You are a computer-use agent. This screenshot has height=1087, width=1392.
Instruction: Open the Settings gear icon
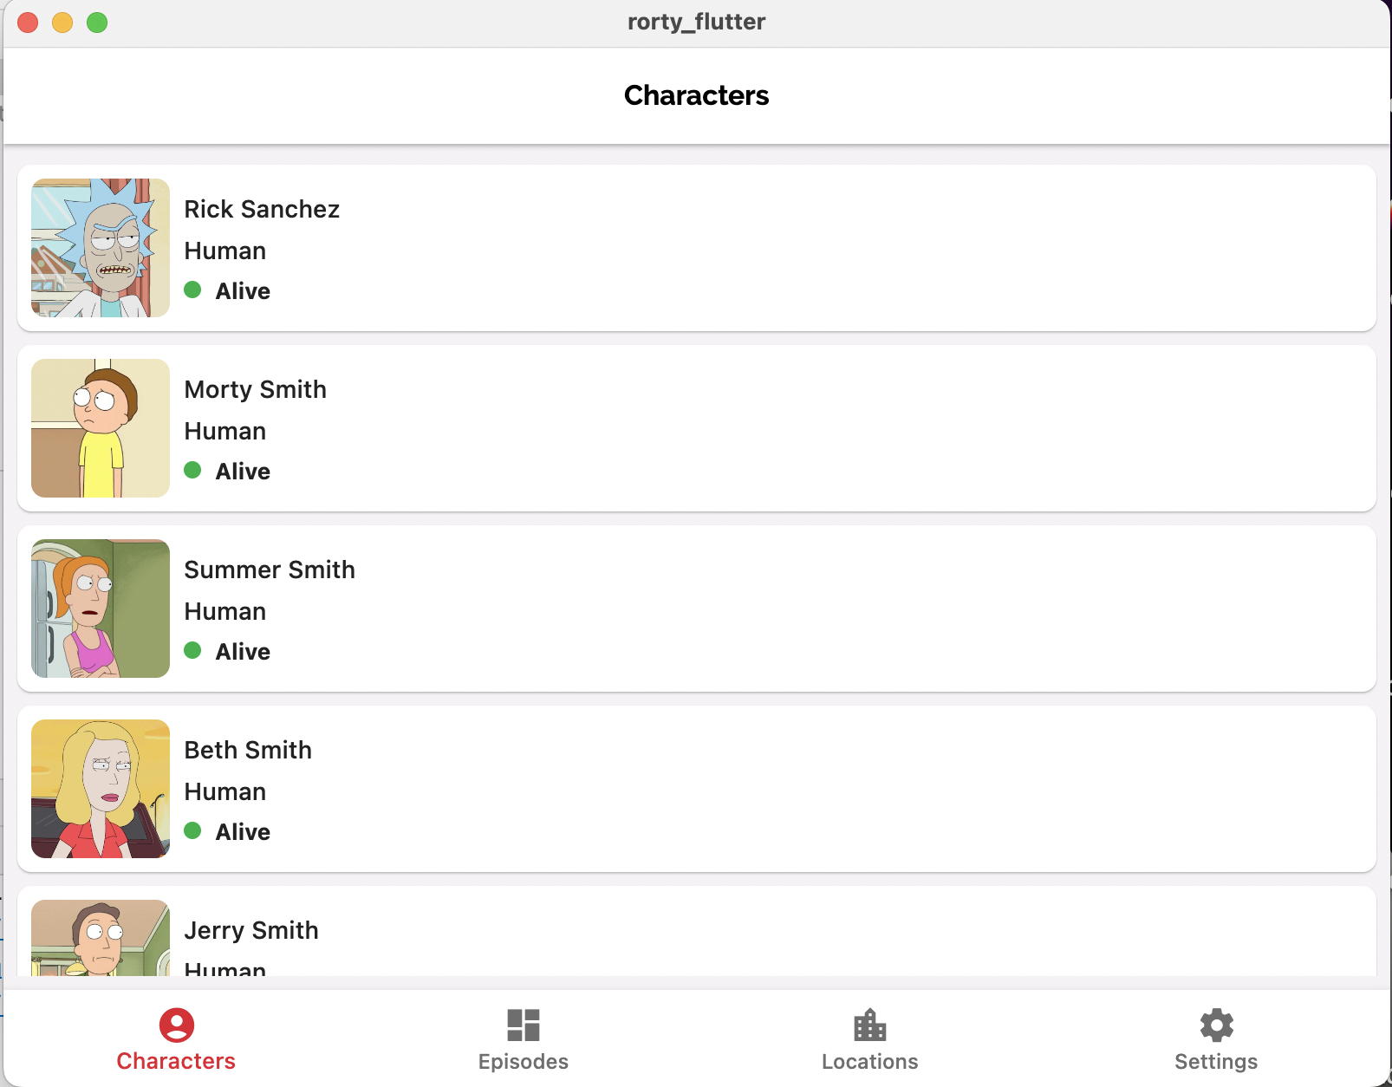tap(1217, 1025)
